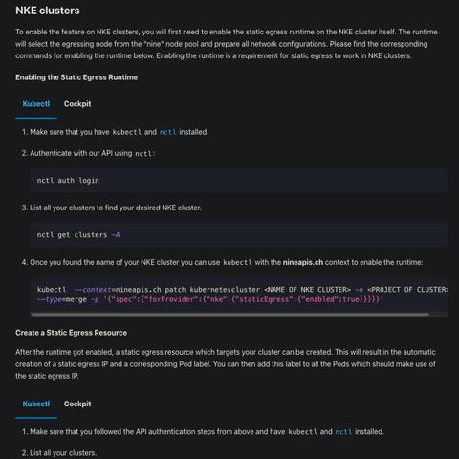Screen dimensions: 459x459
Task: Click the kubectl patch kubernetescluster command block
Action: click(x=239, y=295)
